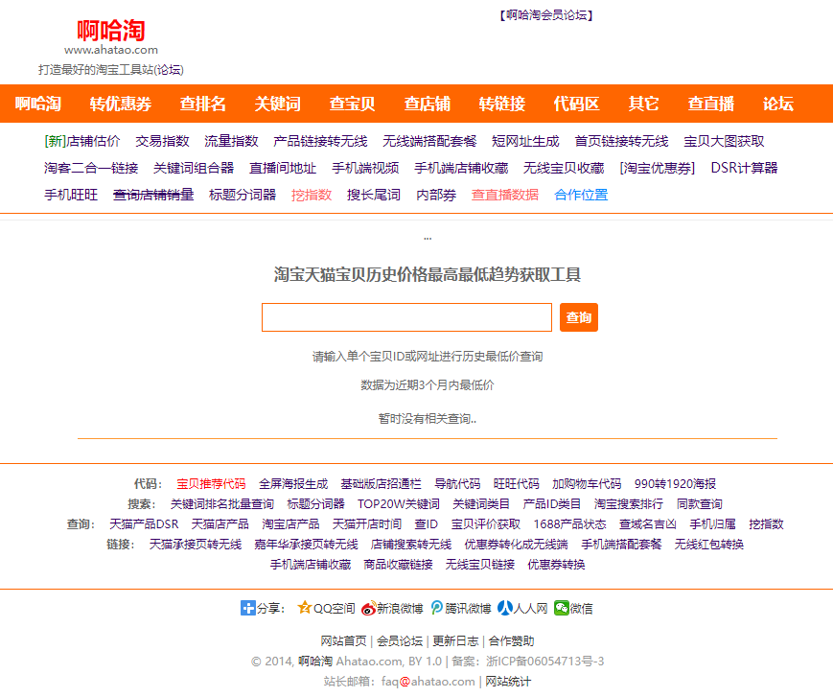Share to 人人网 icon
Screen dimensions: 833x697
[x=503, y=608]
